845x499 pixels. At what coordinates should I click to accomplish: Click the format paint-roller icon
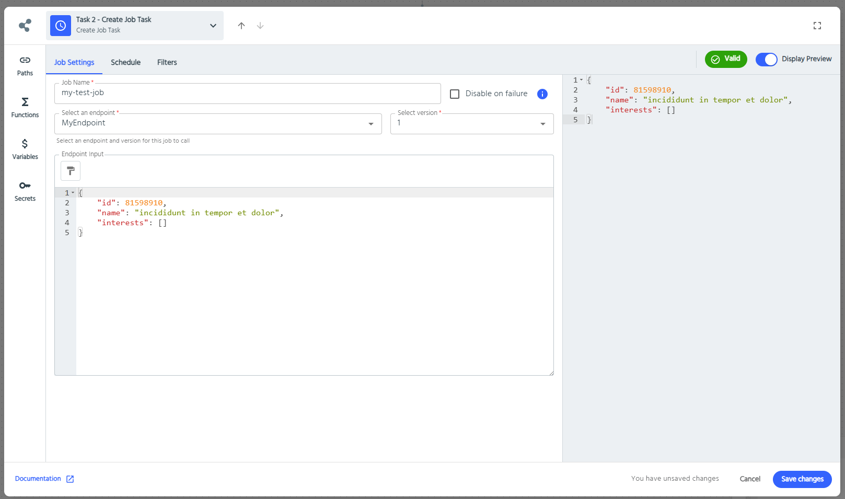[x=71, y=171]
